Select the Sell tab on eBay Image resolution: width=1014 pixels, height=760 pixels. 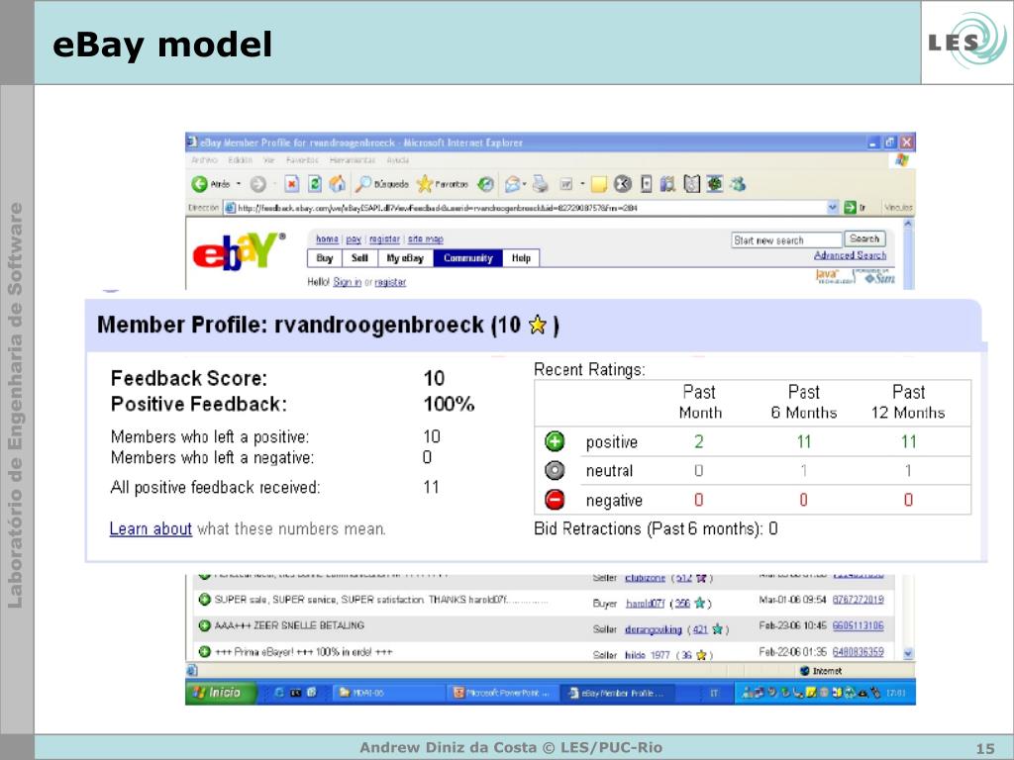tap(359, 258)
